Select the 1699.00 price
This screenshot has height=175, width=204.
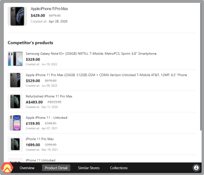33,145
